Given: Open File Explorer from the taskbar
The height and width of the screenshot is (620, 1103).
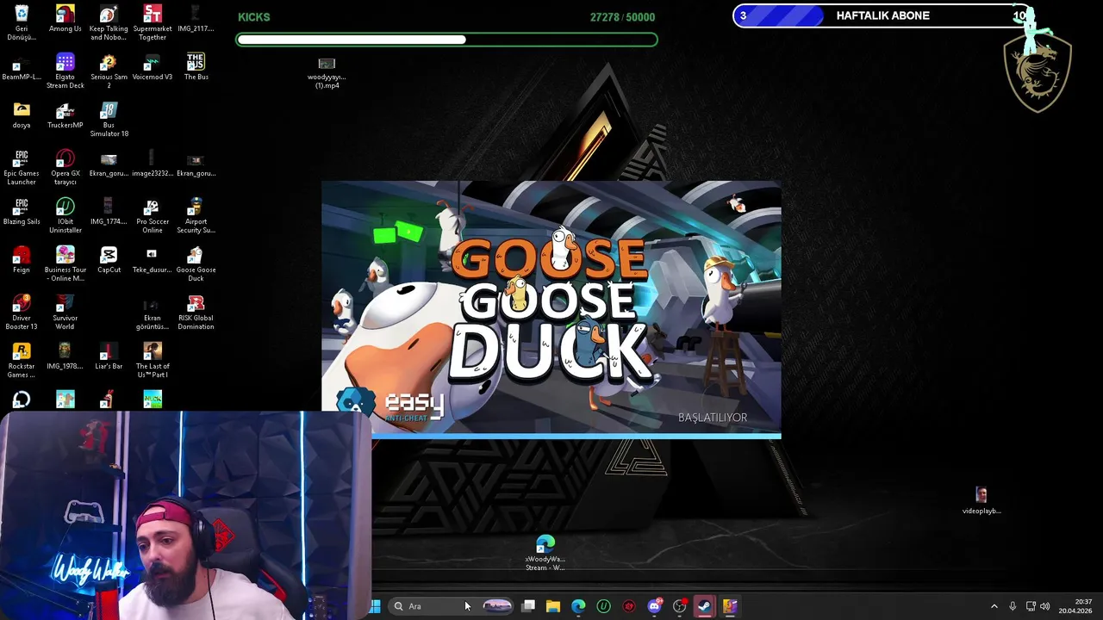Looking at the screenshot, I should click(x=553, y=606).
